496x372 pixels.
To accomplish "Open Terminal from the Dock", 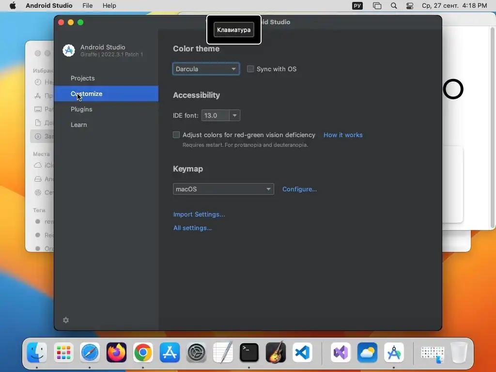I will pyautogui.click(x=249, y=352).
